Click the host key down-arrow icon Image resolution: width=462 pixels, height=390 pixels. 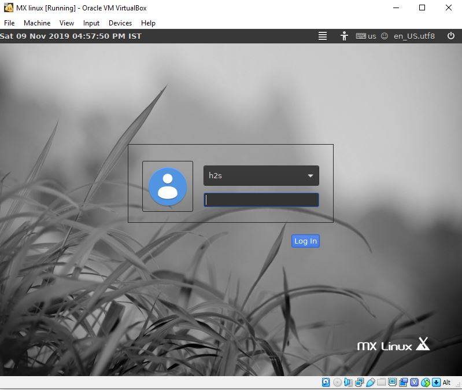pos(436,382)
